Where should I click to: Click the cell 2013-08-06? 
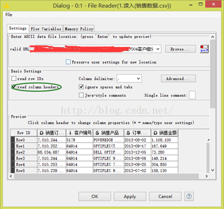point(137,158)
